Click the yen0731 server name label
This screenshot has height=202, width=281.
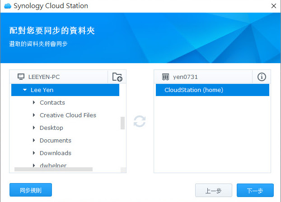tap(185, 77)
